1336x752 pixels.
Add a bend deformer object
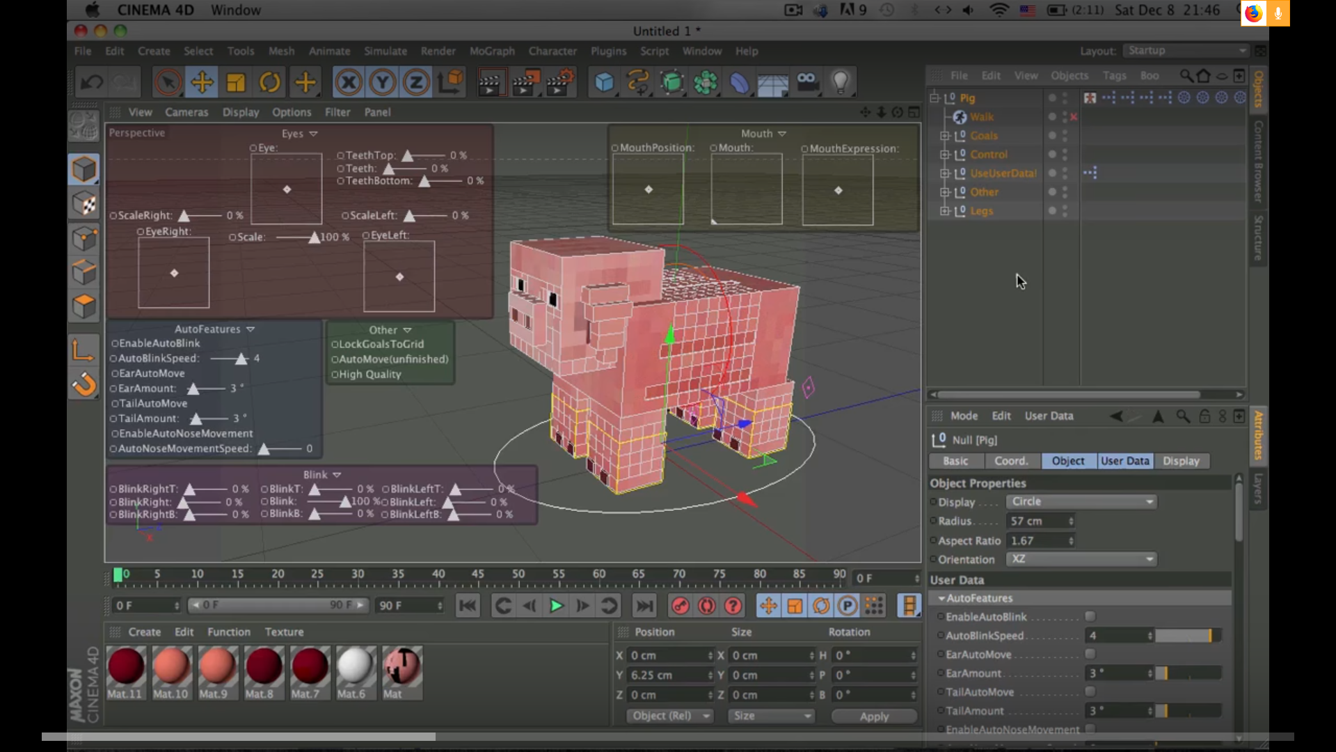[739, 83]
